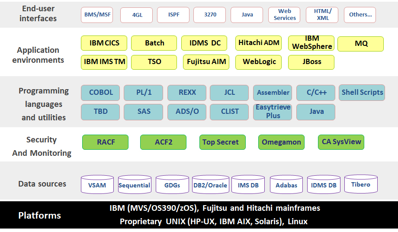Click the ADS/O box
Viewport: 398px width, 232px height.
pos(187,112)
